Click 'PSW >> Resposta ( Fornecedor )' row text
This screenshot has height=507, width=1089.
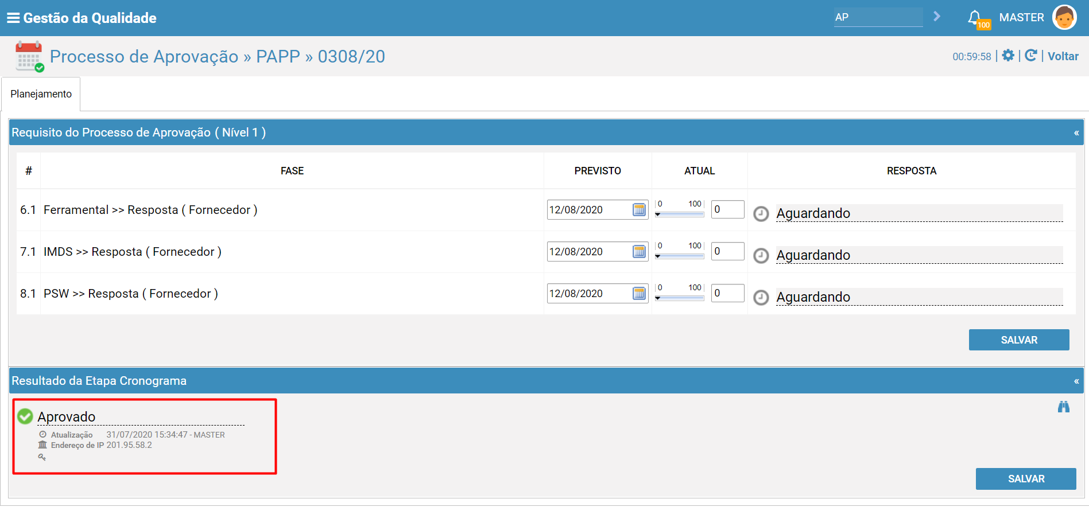[x=131, y=294]
